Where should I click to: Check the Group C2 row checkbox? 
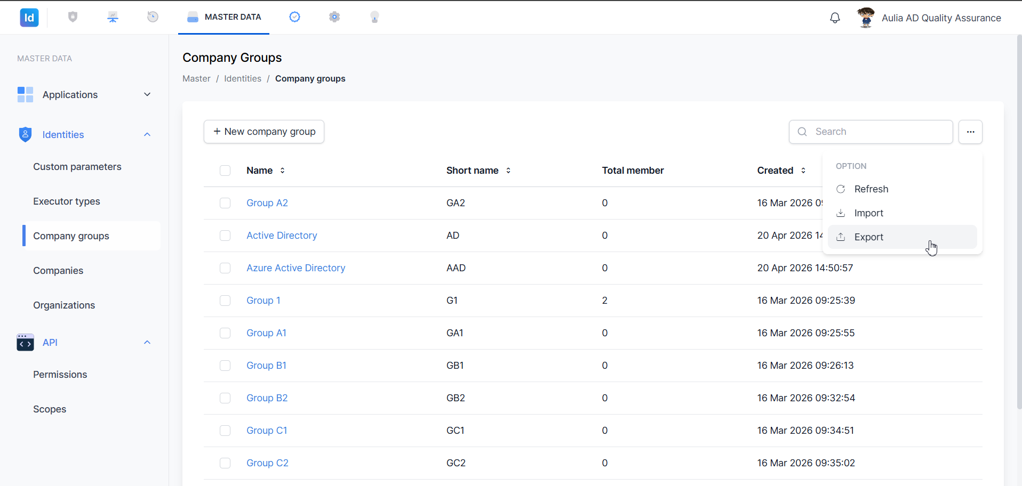225,463
